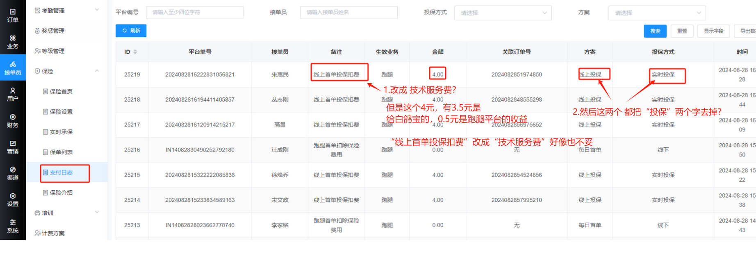Viewport: 756px width, 262px height.
Task: Go to 保单列表 submenu
Action: click(61, 152)
